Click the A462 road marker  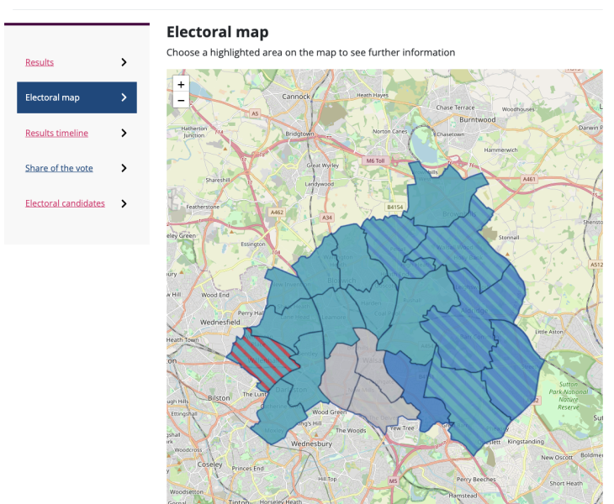[x=277, y=213]
